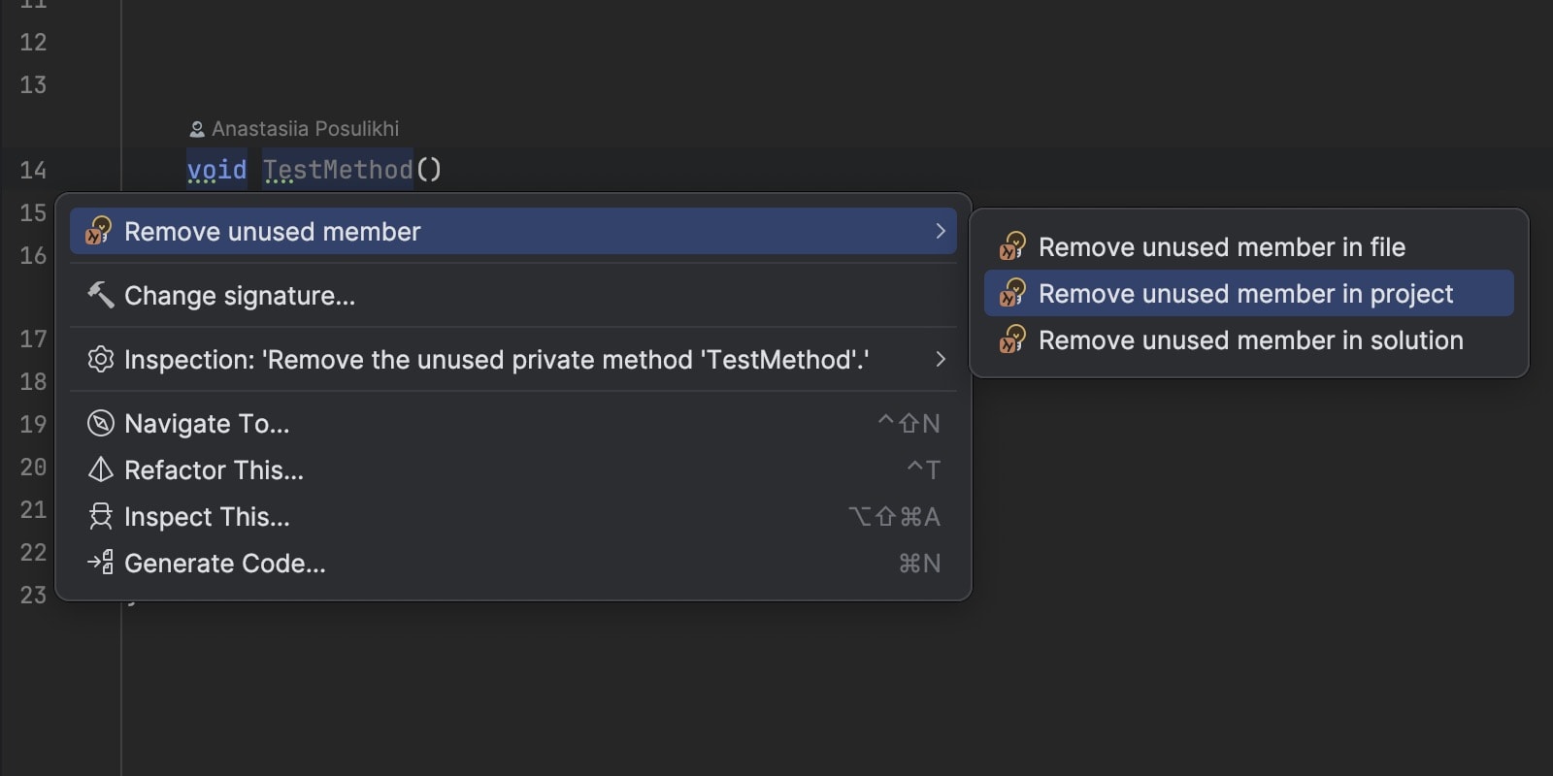Choose Remove unused member in file
This screenshot has width=1553, height=776.
(1221, 247)
